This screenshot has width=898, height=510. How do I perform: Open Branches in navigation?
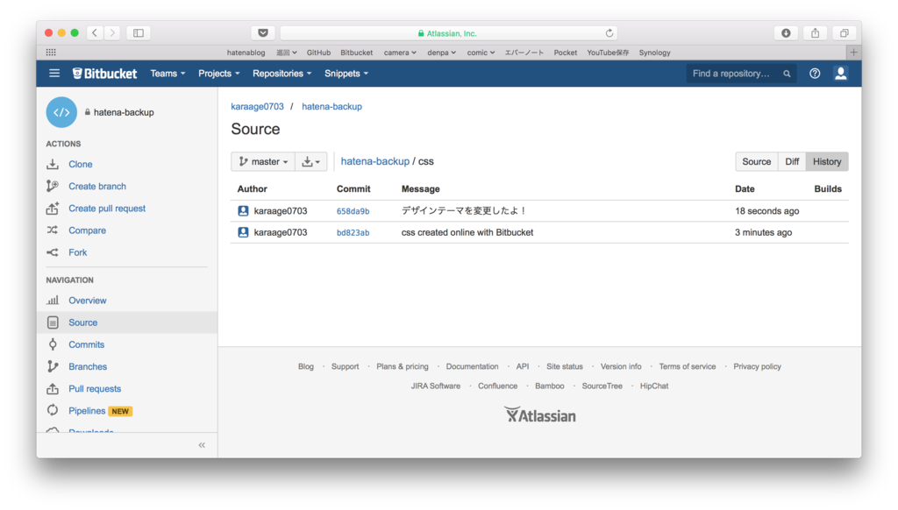[88, 366]
